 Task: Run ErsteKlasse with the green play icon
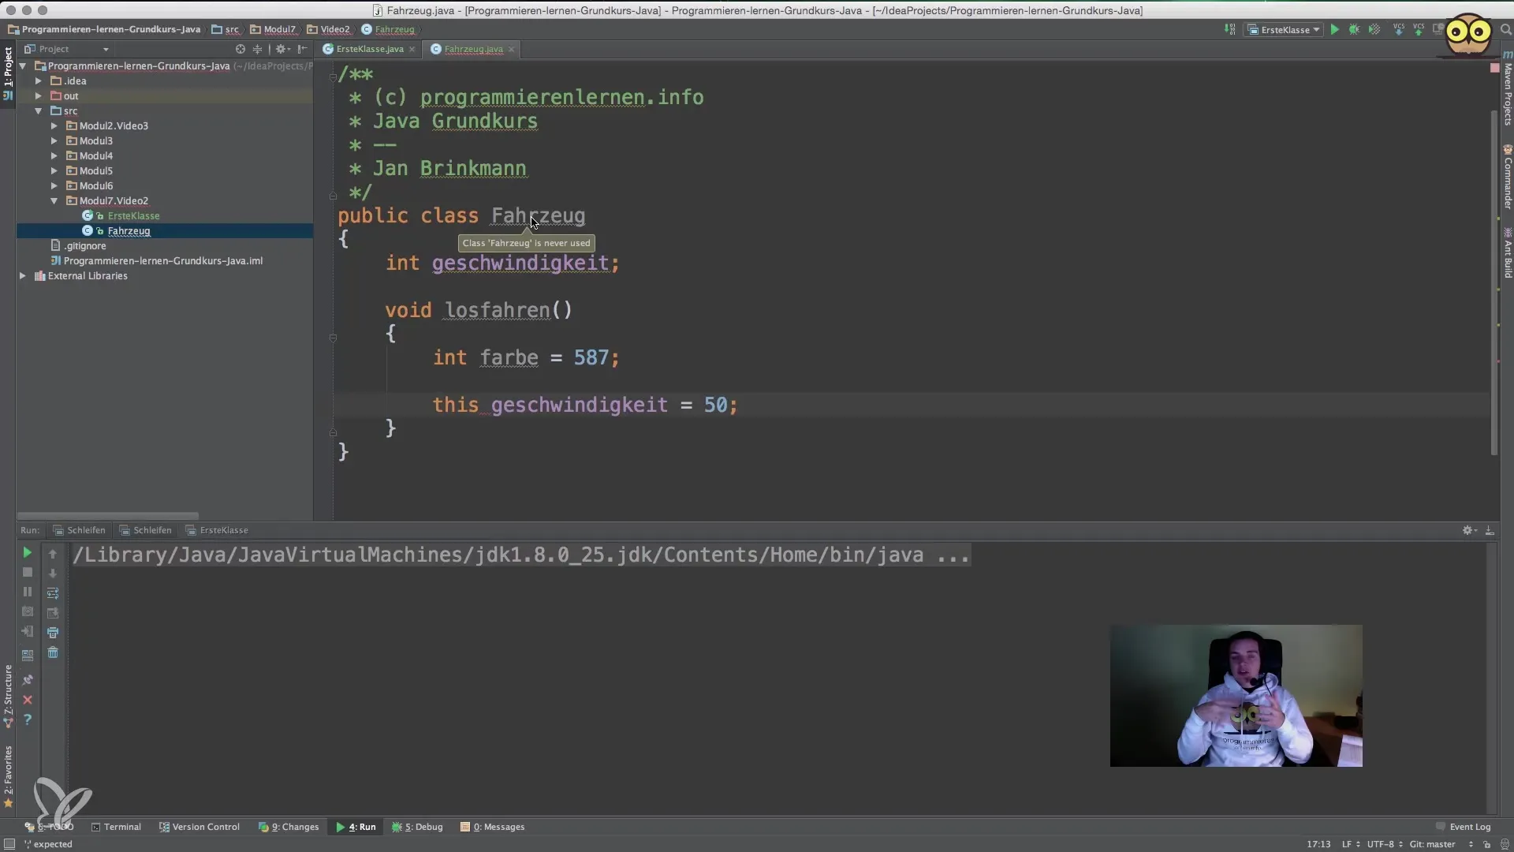[1334, 29]
